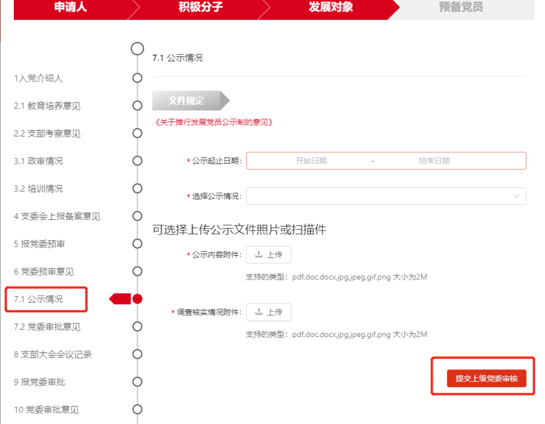Image resolution: width=545 pixels, height=424 pixels.
Task: Select the active red marker for 7.1 公示情况
Action: coord(137,299)
